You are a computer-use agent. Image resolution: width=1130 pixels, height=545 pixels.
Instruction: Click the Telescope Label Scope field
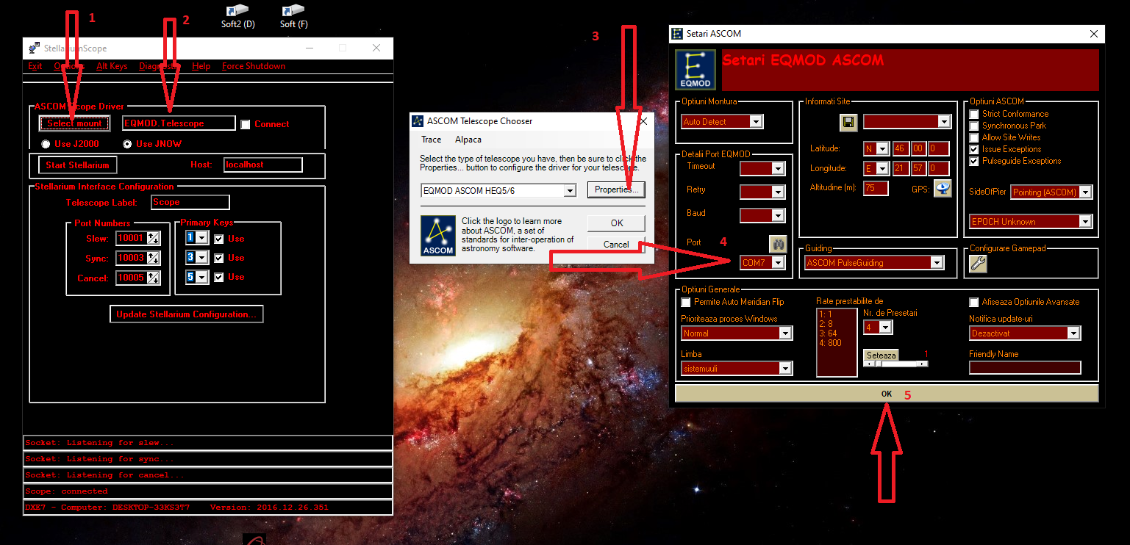point(190,202)
